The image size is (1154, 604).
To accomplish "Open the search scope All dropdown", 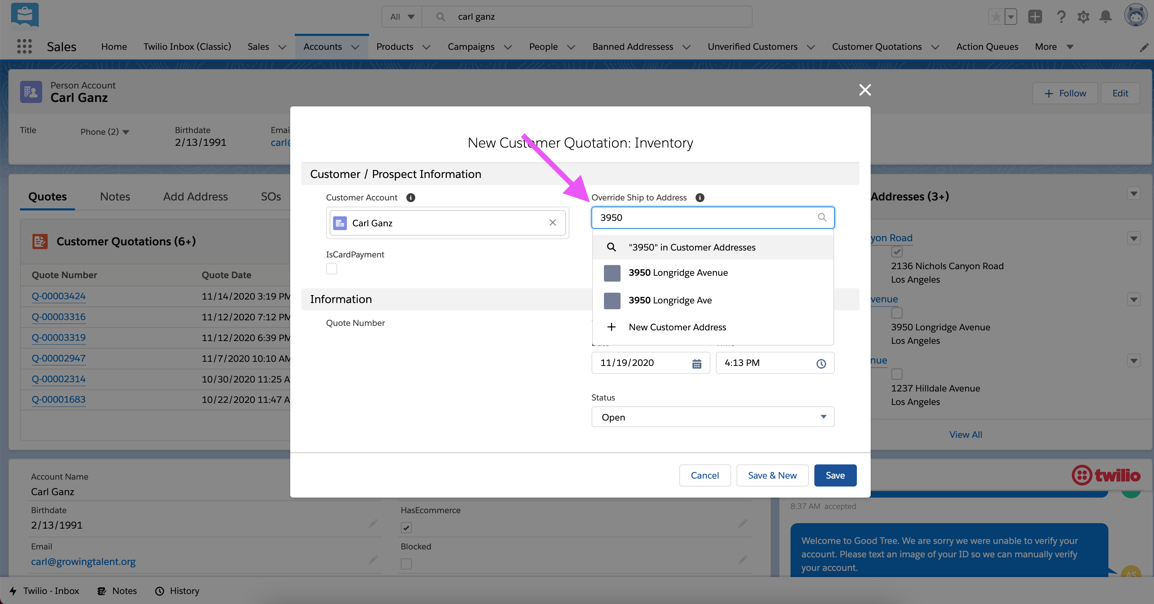I will coord(402,17).
